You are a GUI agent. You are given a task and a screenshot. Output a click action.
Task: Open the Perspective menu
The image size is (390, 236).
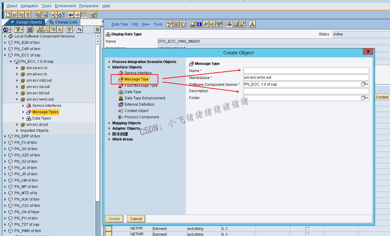(x=89, y=6)
